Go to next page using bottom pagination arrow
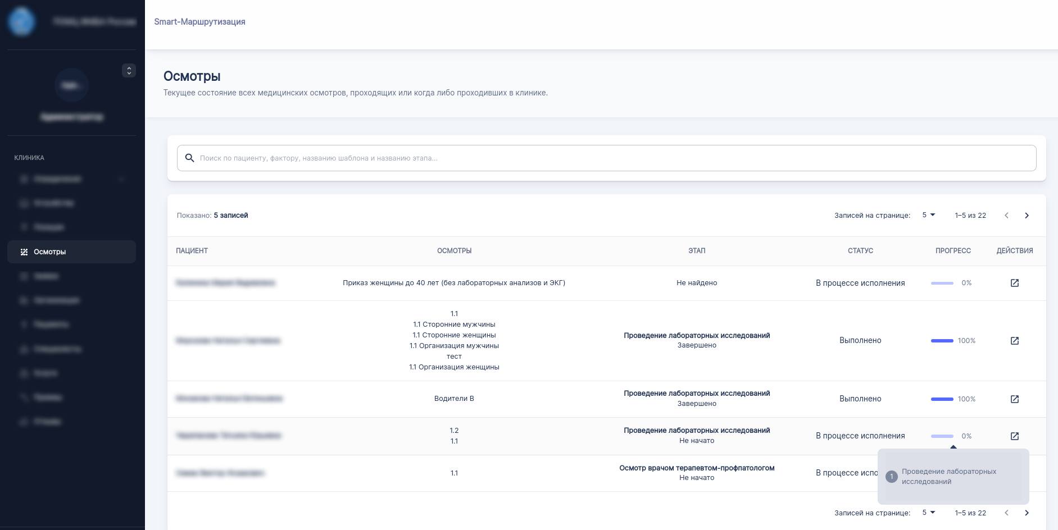The width and height of the screenshot is (1058, 530). pos(1027,513)
